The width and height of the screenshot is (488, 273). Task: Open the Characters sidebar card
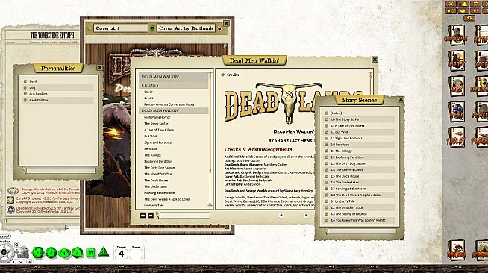[x=456, y=36]
